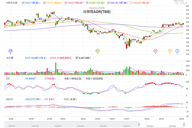Click the K值 < 20為綠點 legend text

pos(94,79)
